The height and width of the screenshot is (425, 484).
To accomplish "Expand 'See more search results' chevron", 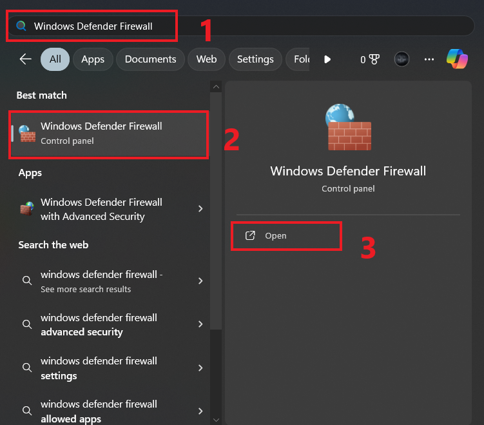I will tap(200, 281).
